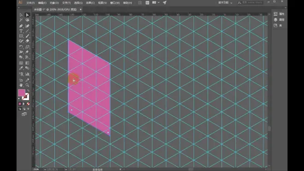Select the Mesh tool

21,63
